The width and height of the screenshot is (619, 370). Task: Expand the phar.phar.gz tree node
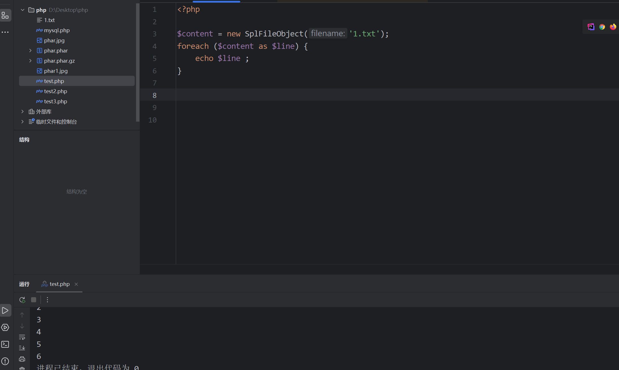[30, 61]
